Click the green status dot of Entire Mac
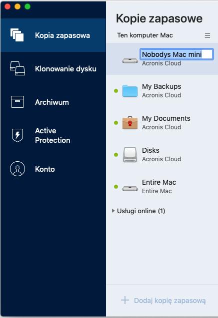218x318 pixels. click(116, 187)
